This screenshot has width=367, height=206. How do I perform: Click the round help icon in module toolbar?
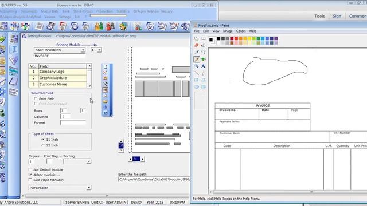tap(106, 113)
